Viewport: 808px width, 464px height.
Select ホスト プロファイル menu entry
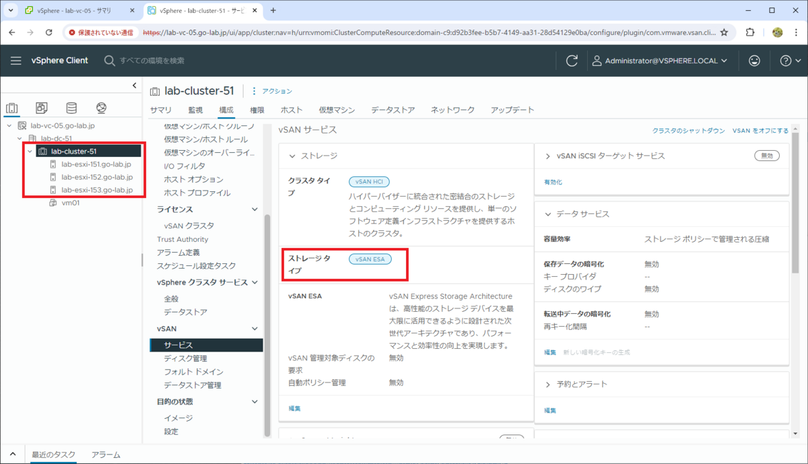[197, 193]
